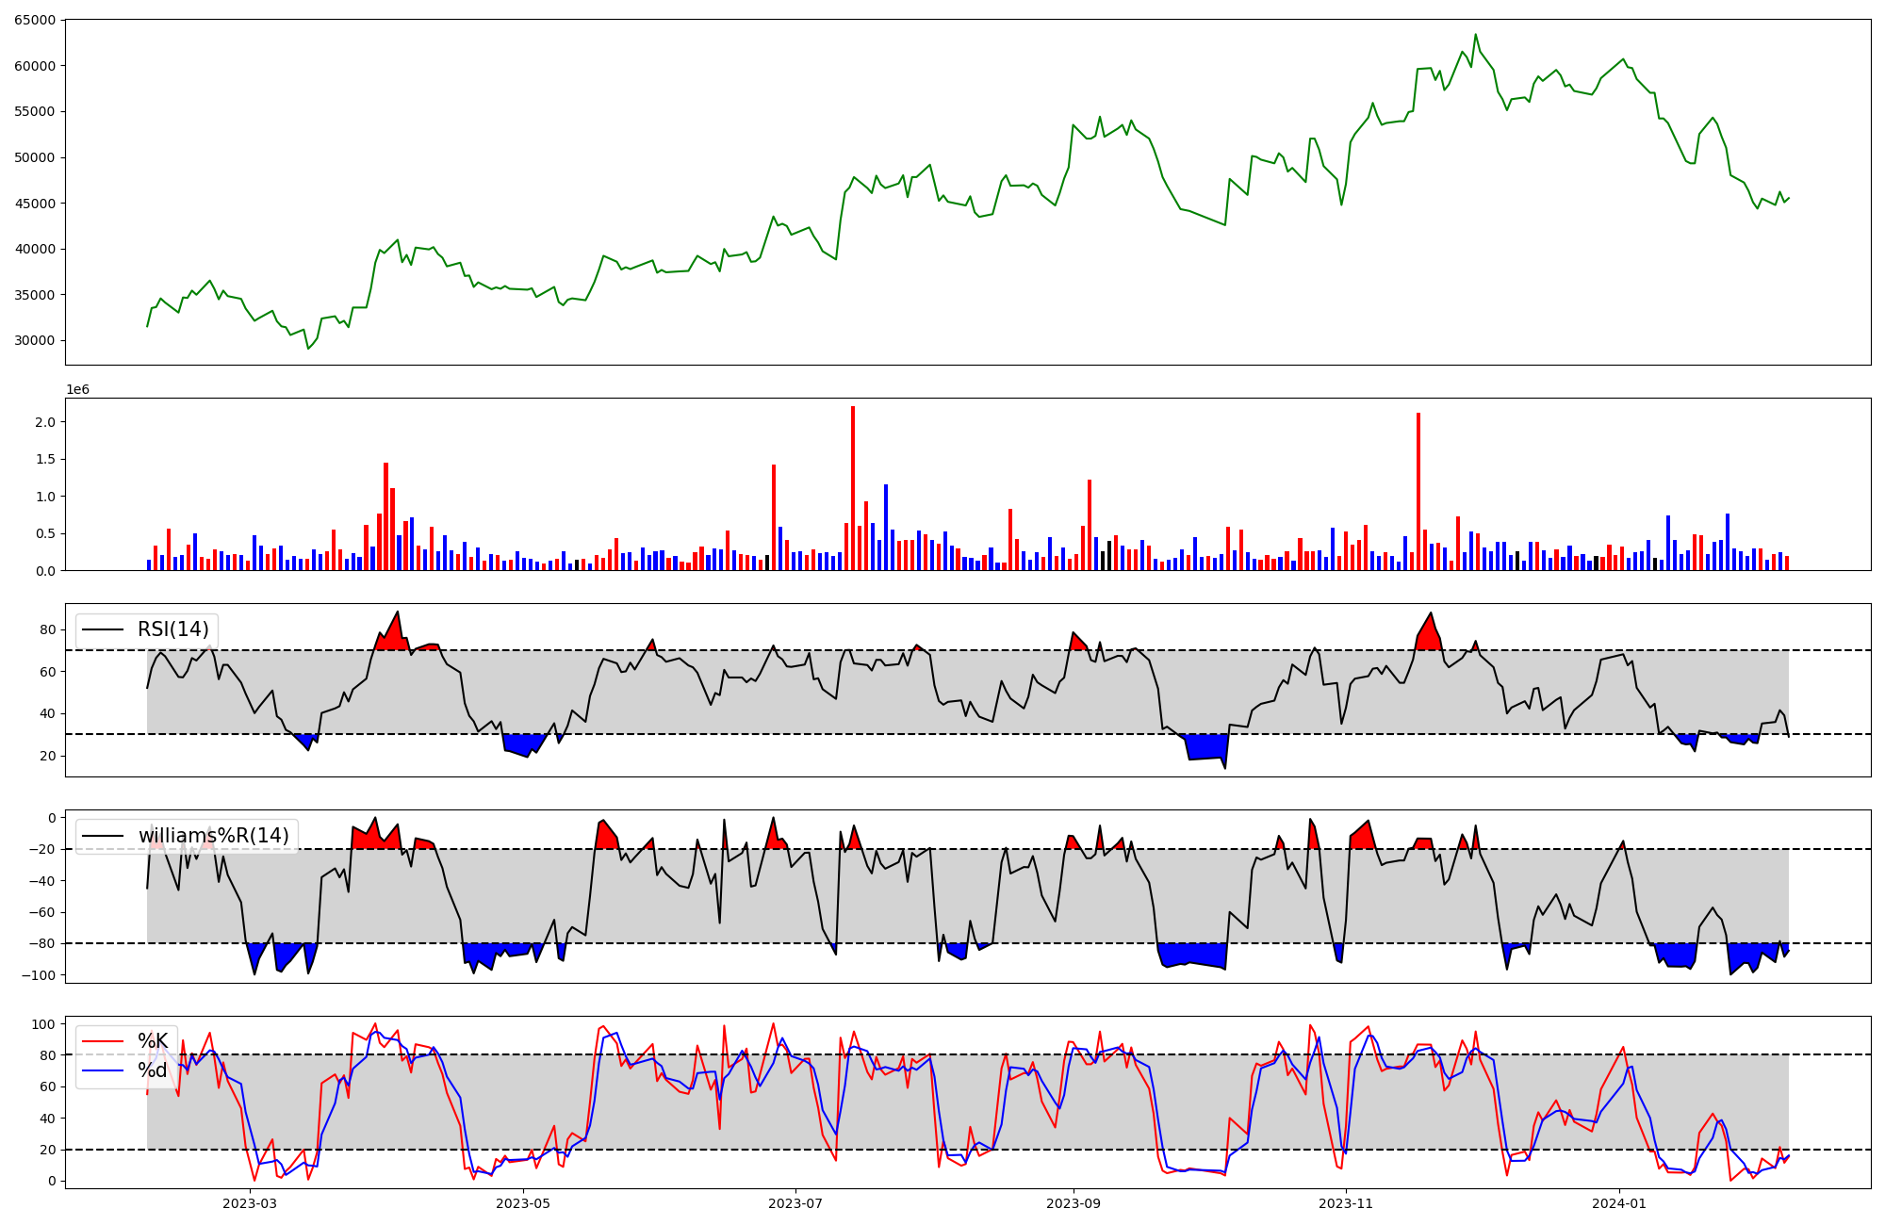Click the 80 tick on the RSI axis
1885x1225 pixels.
(47, 629)
